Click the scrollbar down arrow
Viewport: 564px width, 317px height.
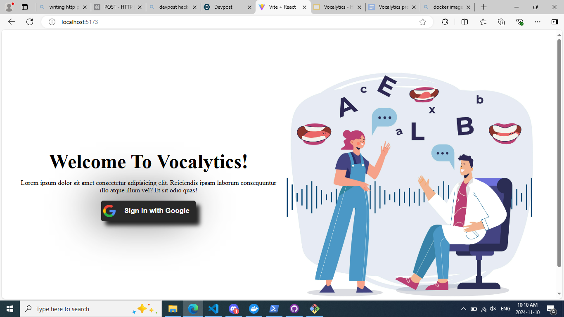559,294
